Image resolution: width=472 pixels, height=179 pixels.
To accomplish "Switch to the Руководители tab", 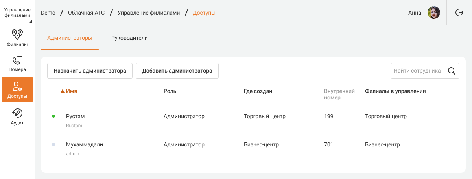I will coord(129,38).
